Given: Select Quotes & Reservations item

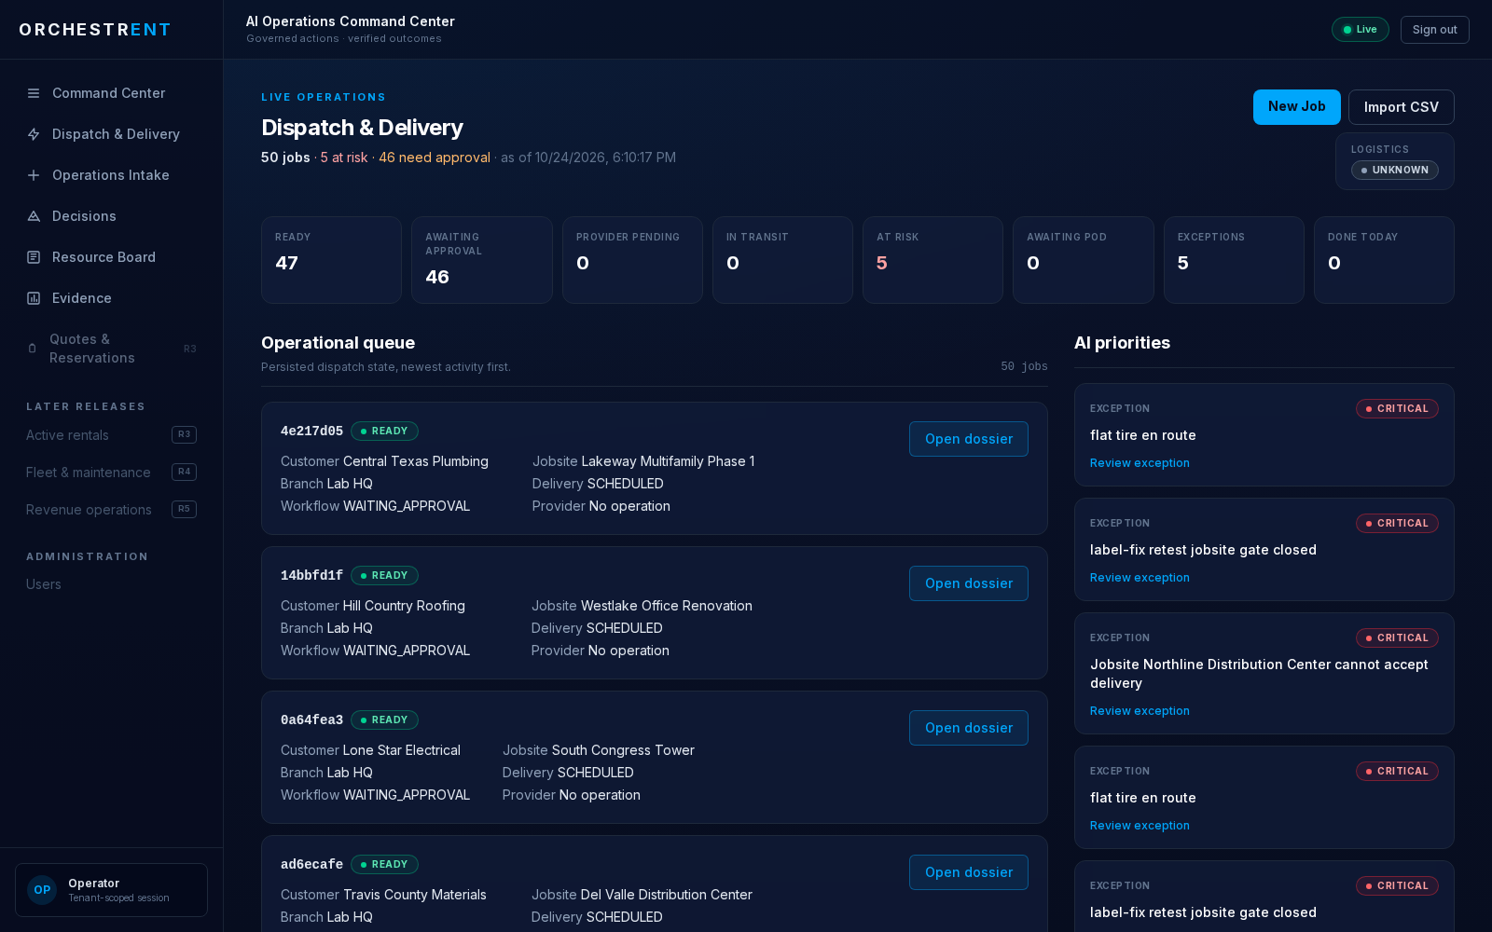Looking at the screenshot, I should [111, 349].
